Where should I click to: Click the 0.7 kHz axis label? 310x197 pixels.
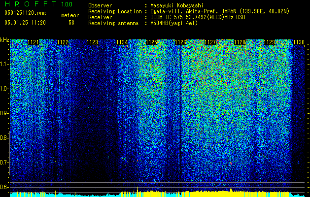[4, 163]
